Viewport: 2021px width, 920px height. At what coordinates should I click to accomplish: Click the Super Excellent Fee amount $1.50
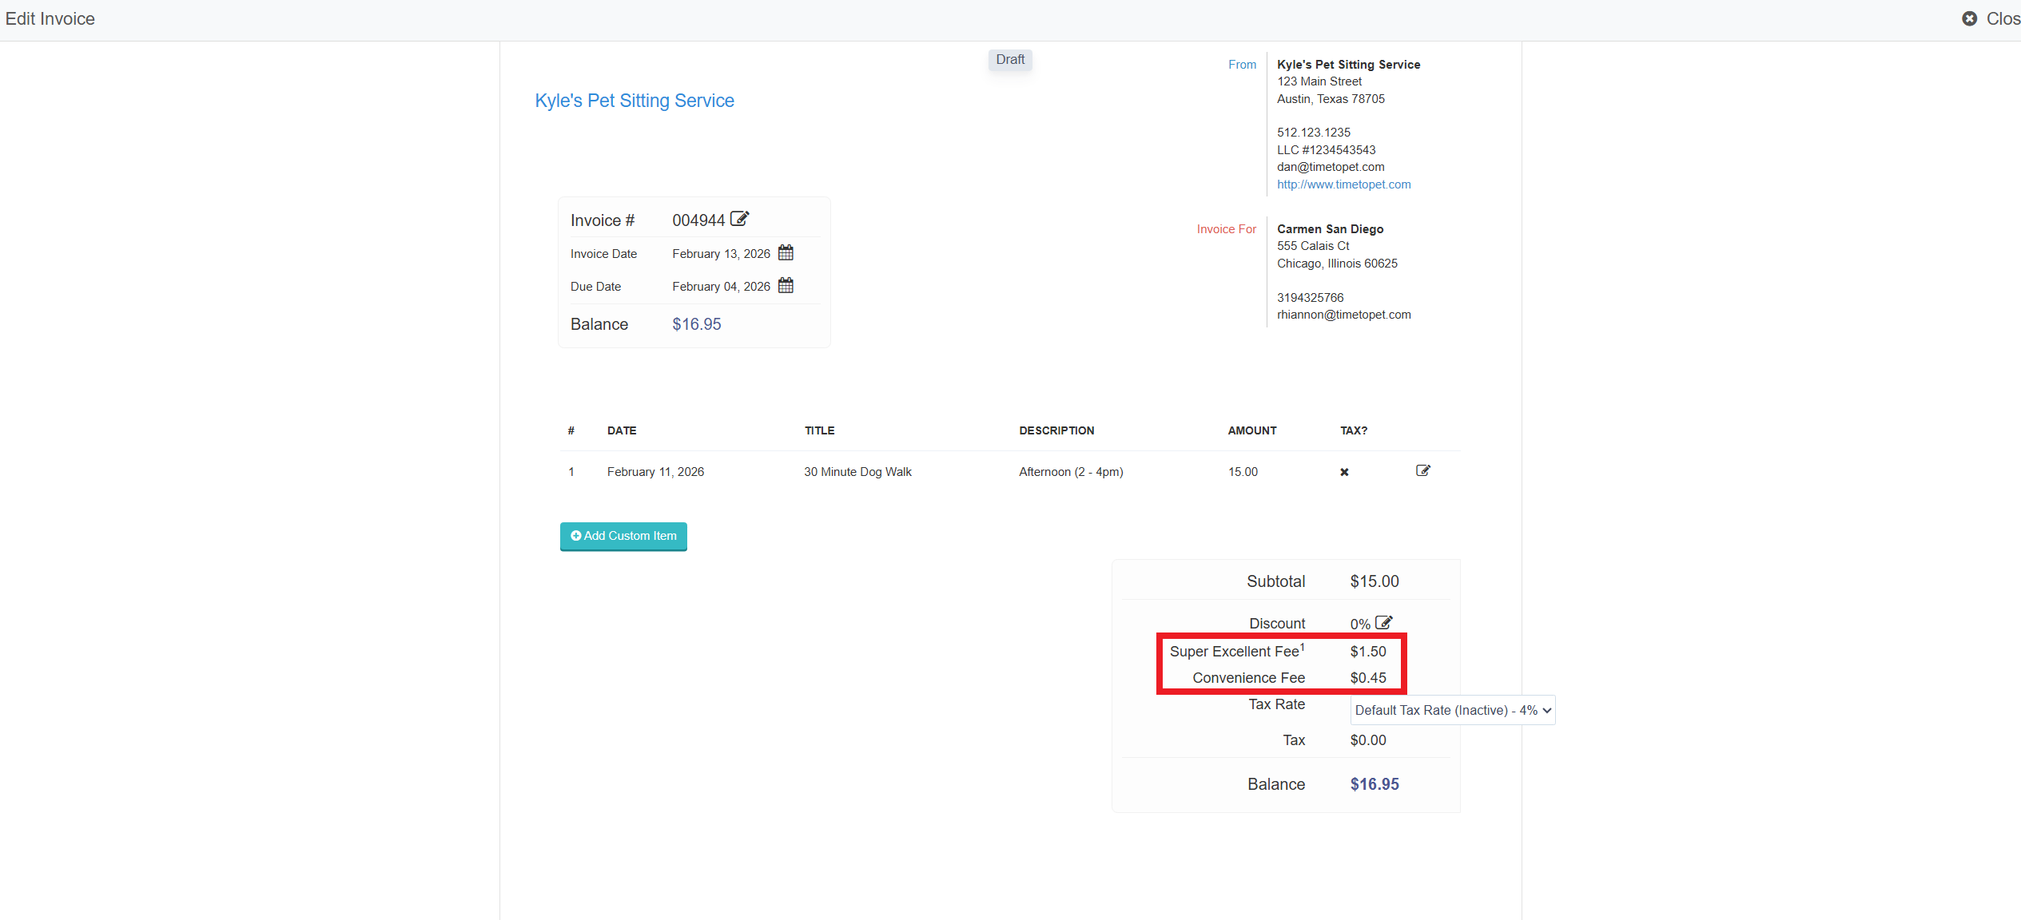click(1368, 652)
